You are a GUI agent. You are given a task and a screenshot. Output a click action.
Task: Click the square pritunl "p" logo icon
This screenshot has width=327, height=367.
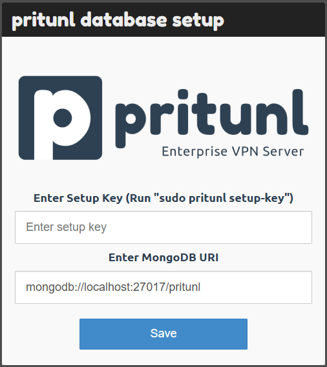point(60,118)
